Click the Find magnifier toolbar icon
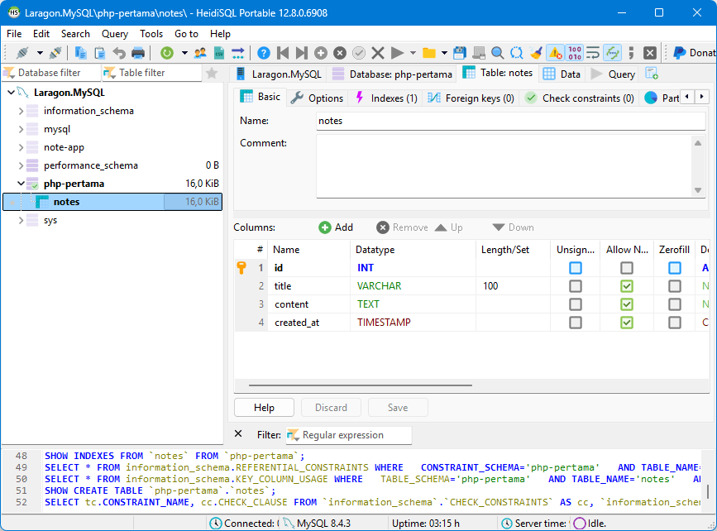Viewport: 717px width, 531px height. [x=498, y=53]
